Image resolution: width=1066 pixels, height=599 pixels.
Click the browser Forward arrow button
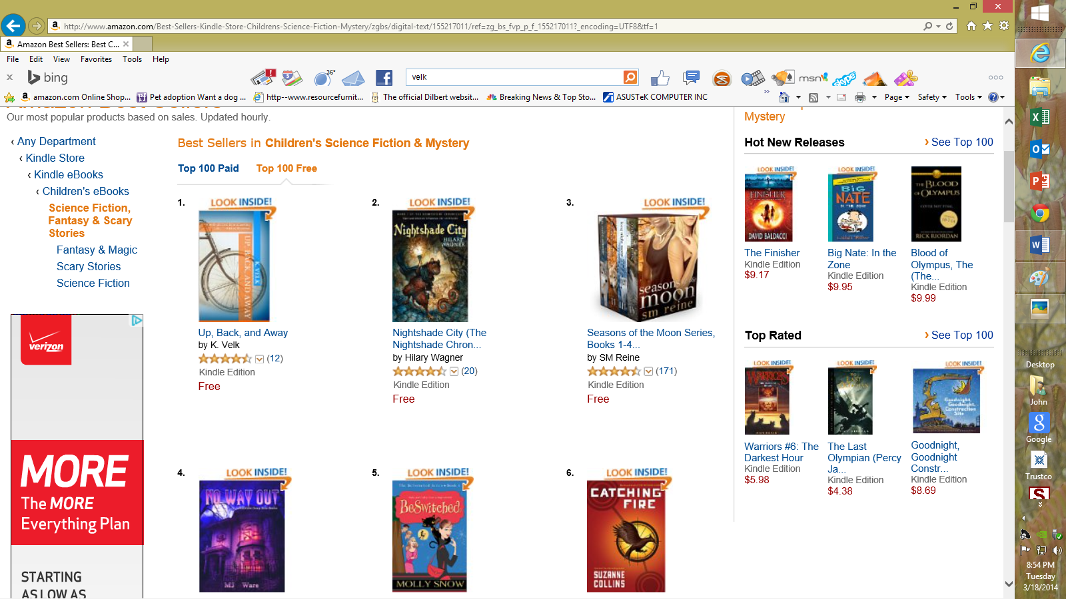pos(37,26)
